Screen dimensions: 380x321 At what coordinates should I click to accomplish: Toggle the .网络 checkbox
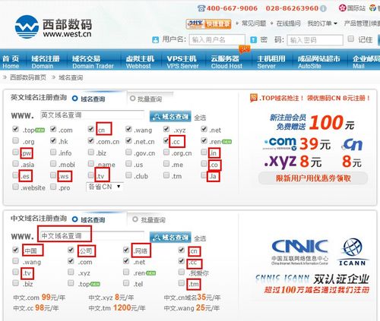pyautogui.click(x=126, y=250)
